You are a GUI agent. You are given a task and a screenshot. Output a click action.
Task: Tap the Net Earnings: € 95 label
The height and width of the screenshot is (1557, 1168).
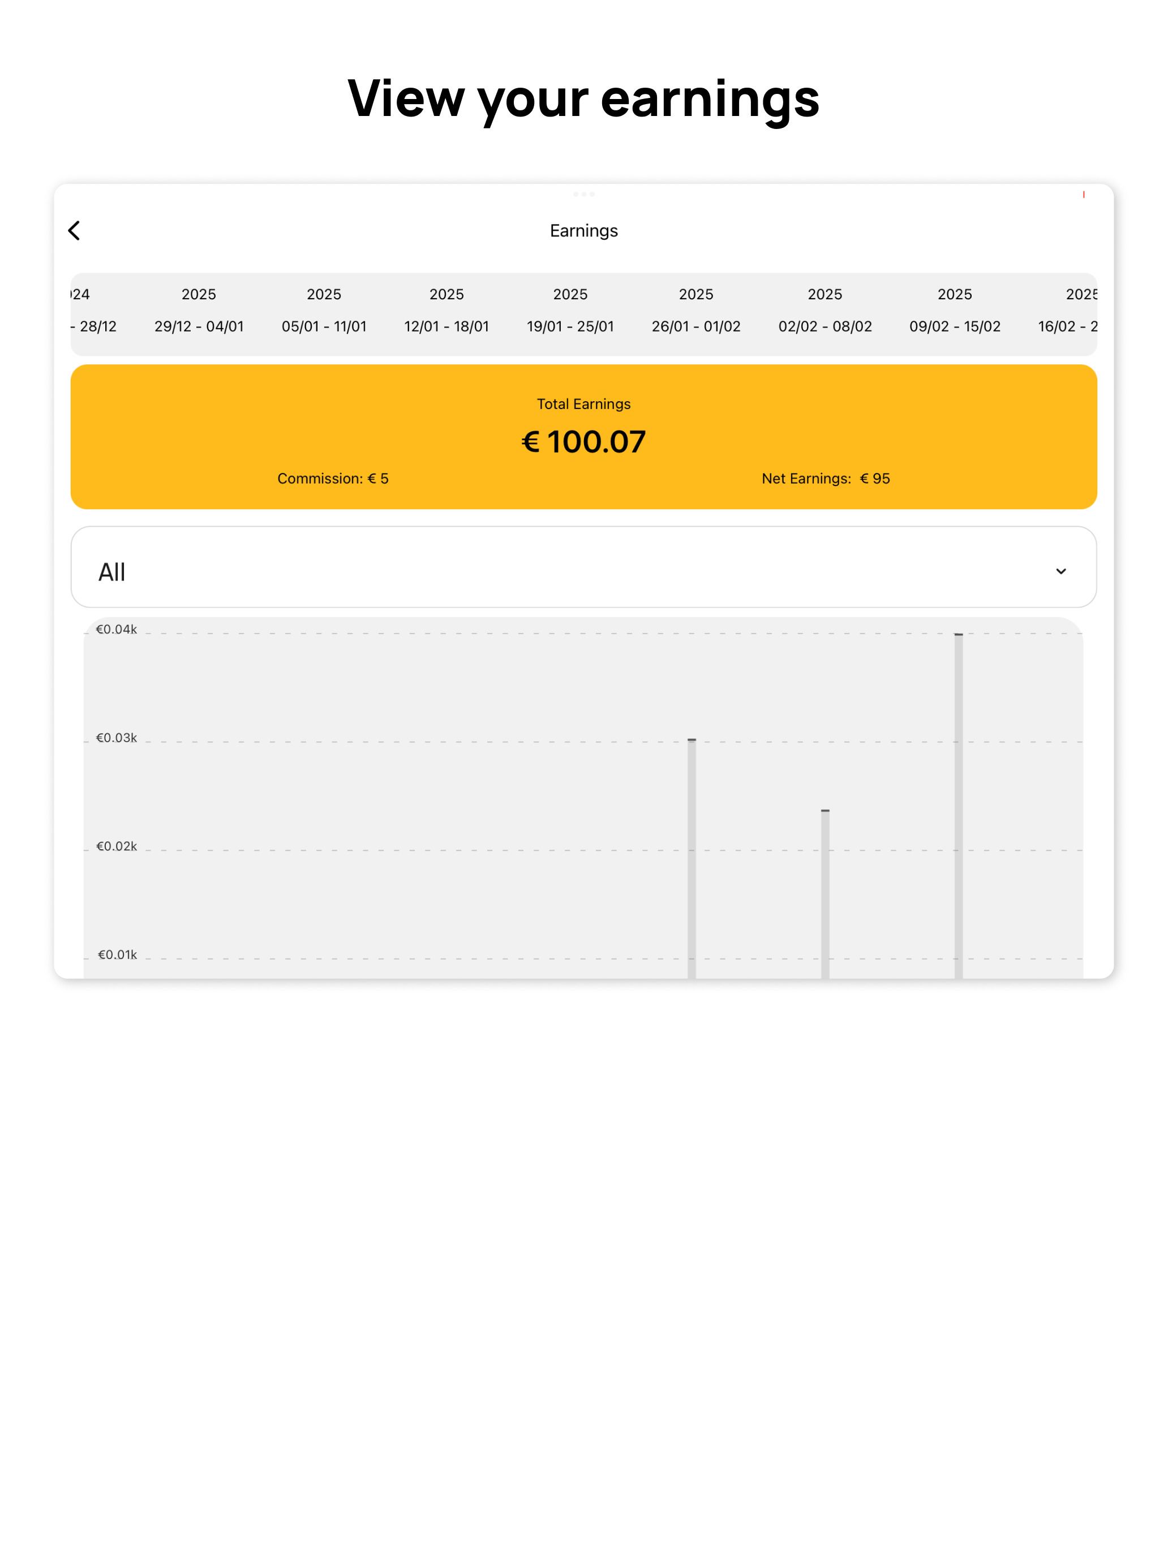(826, 479)
